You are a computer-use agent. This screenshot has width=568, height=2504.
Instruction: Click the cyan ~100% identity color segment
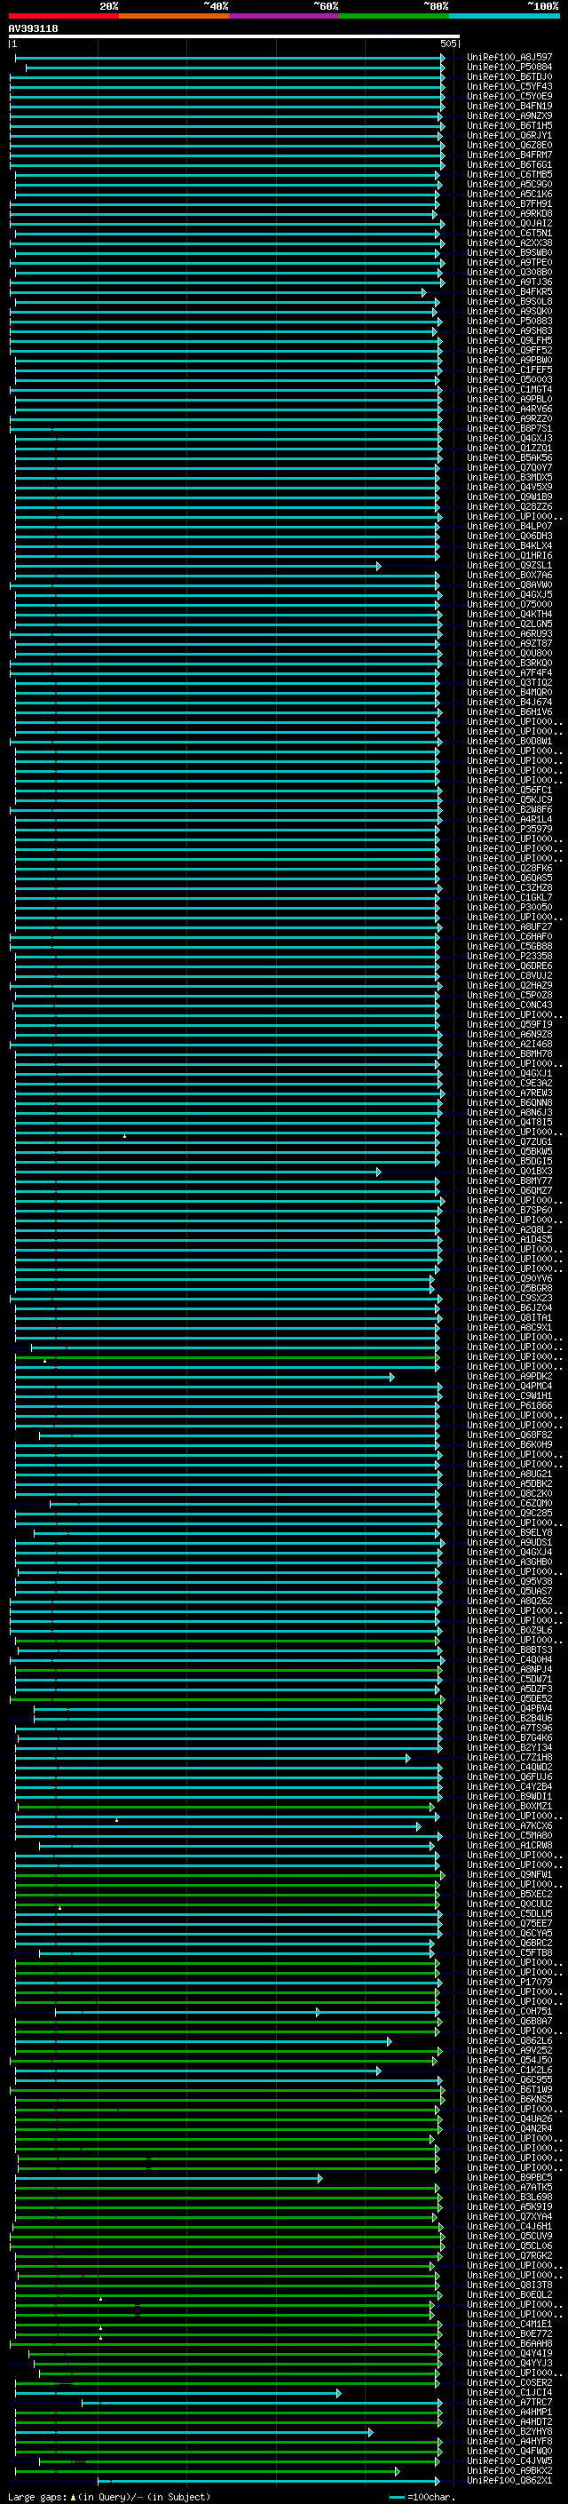[504, 16]
